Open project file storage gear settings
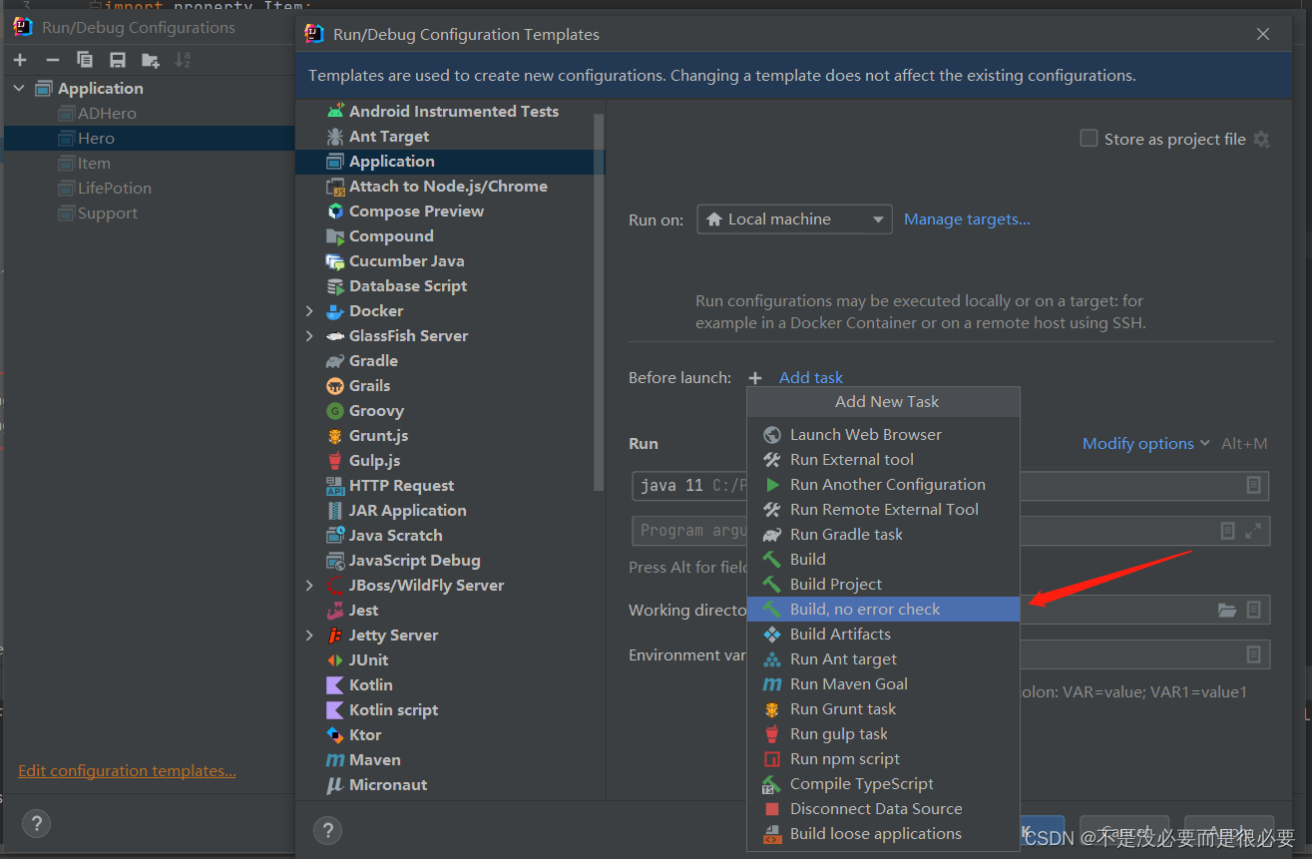 pyautogui.click(x=1262, y=139)
